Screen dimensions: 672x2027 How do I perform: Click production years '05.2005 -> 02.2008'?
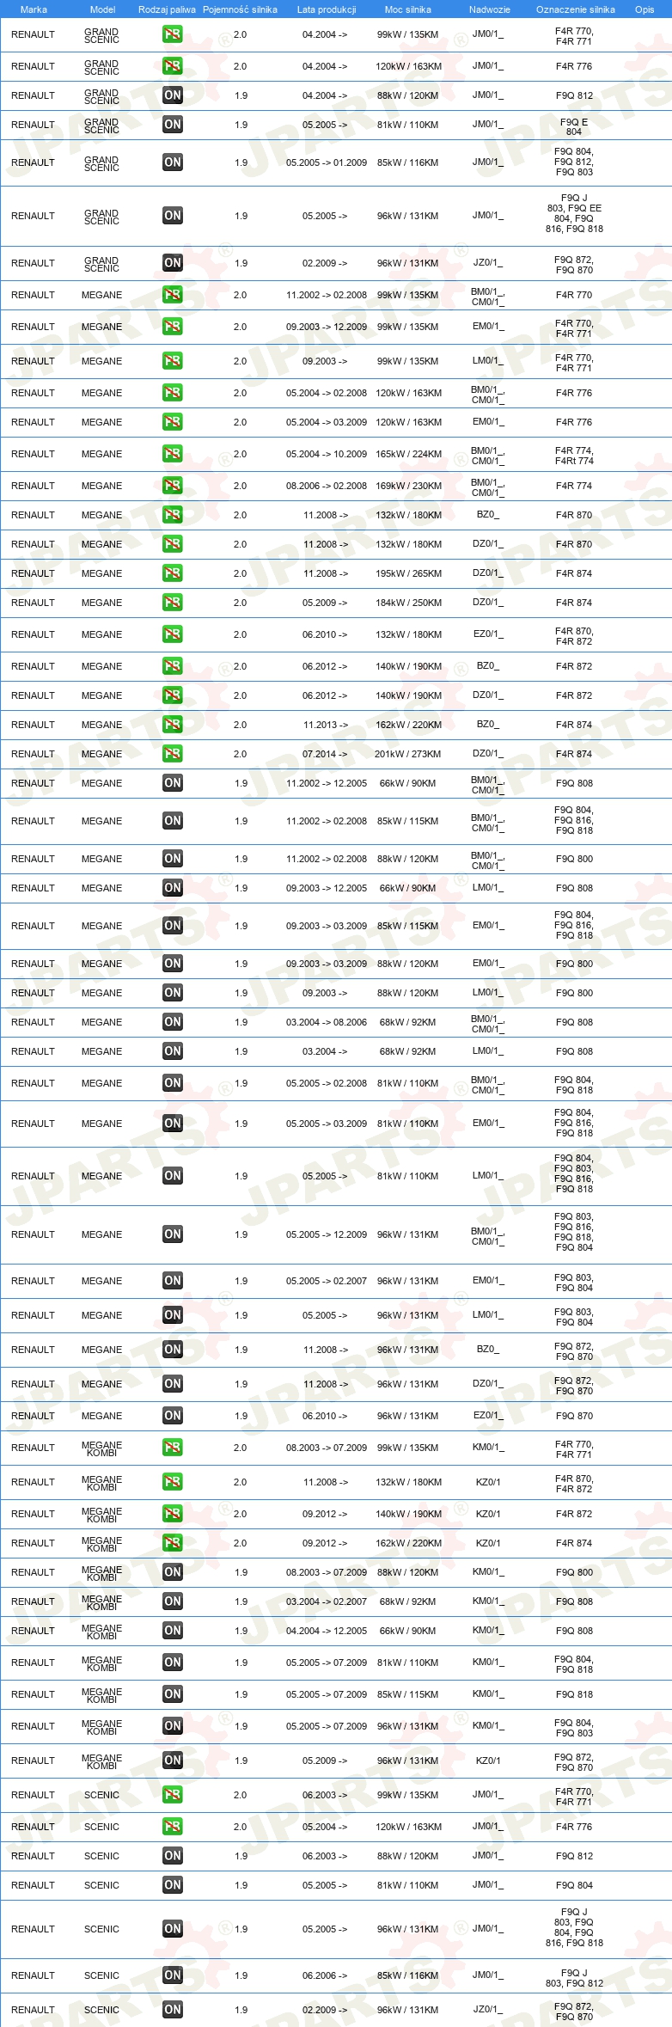click(x=327, y=1083)
